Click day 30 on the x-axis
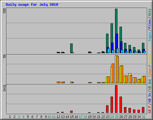The height and width of the screenshot is (120, 153). pyautogui.click(x=139, y=117)
